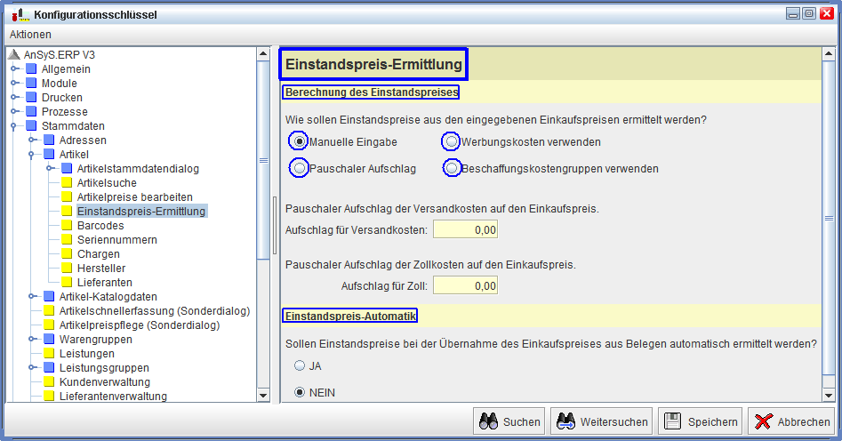Screen dimensions: 842x441
Task: Click the yellow icon next to Barcodes
Action: point(67,226)
